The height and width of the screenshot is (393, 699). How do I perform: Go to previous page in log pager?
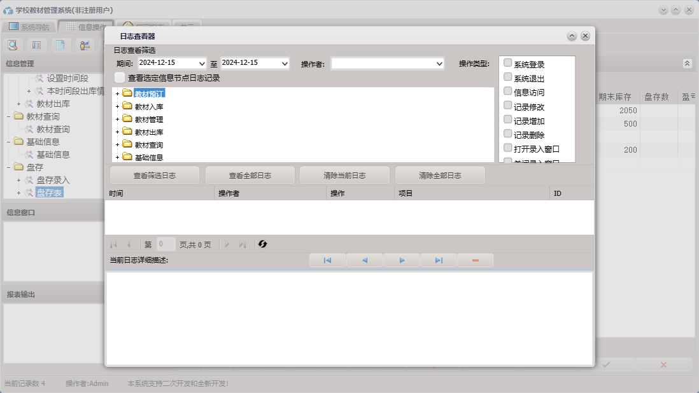point(129,244)
